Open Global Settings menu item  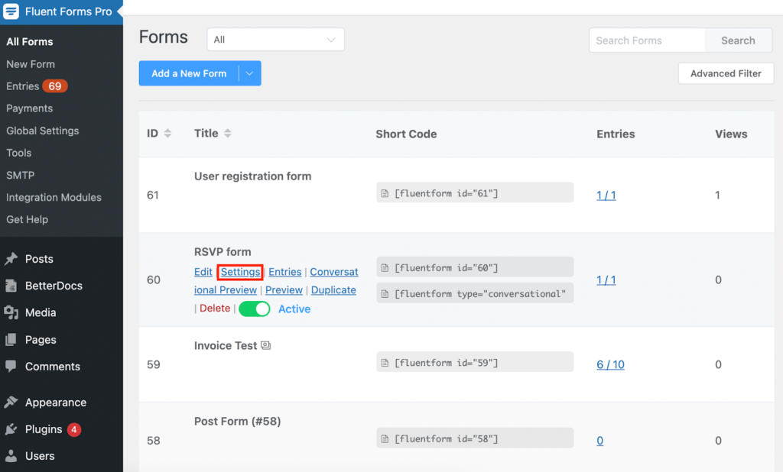click(x=43, y=131)
